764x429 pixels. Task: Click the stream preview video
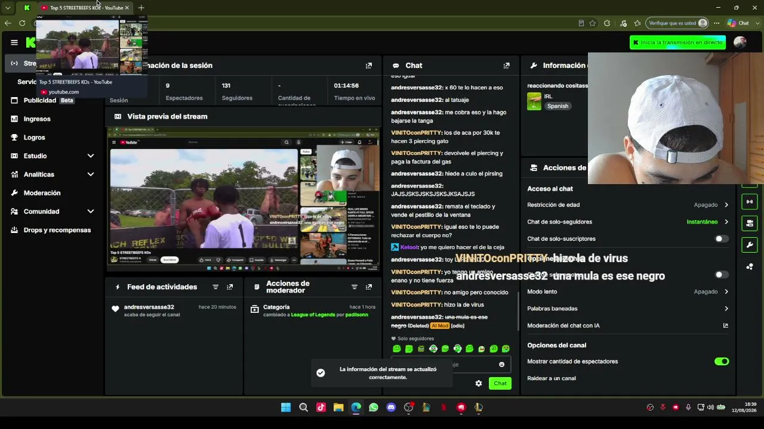pos(243,199)
